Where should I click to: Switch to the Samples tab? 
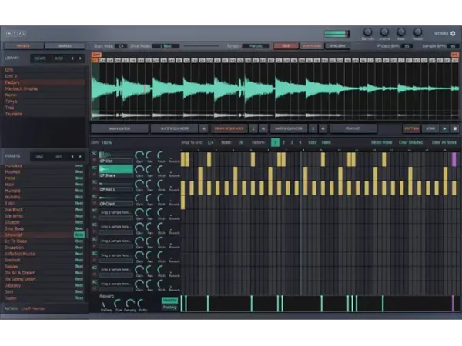[x=65, y=46]
